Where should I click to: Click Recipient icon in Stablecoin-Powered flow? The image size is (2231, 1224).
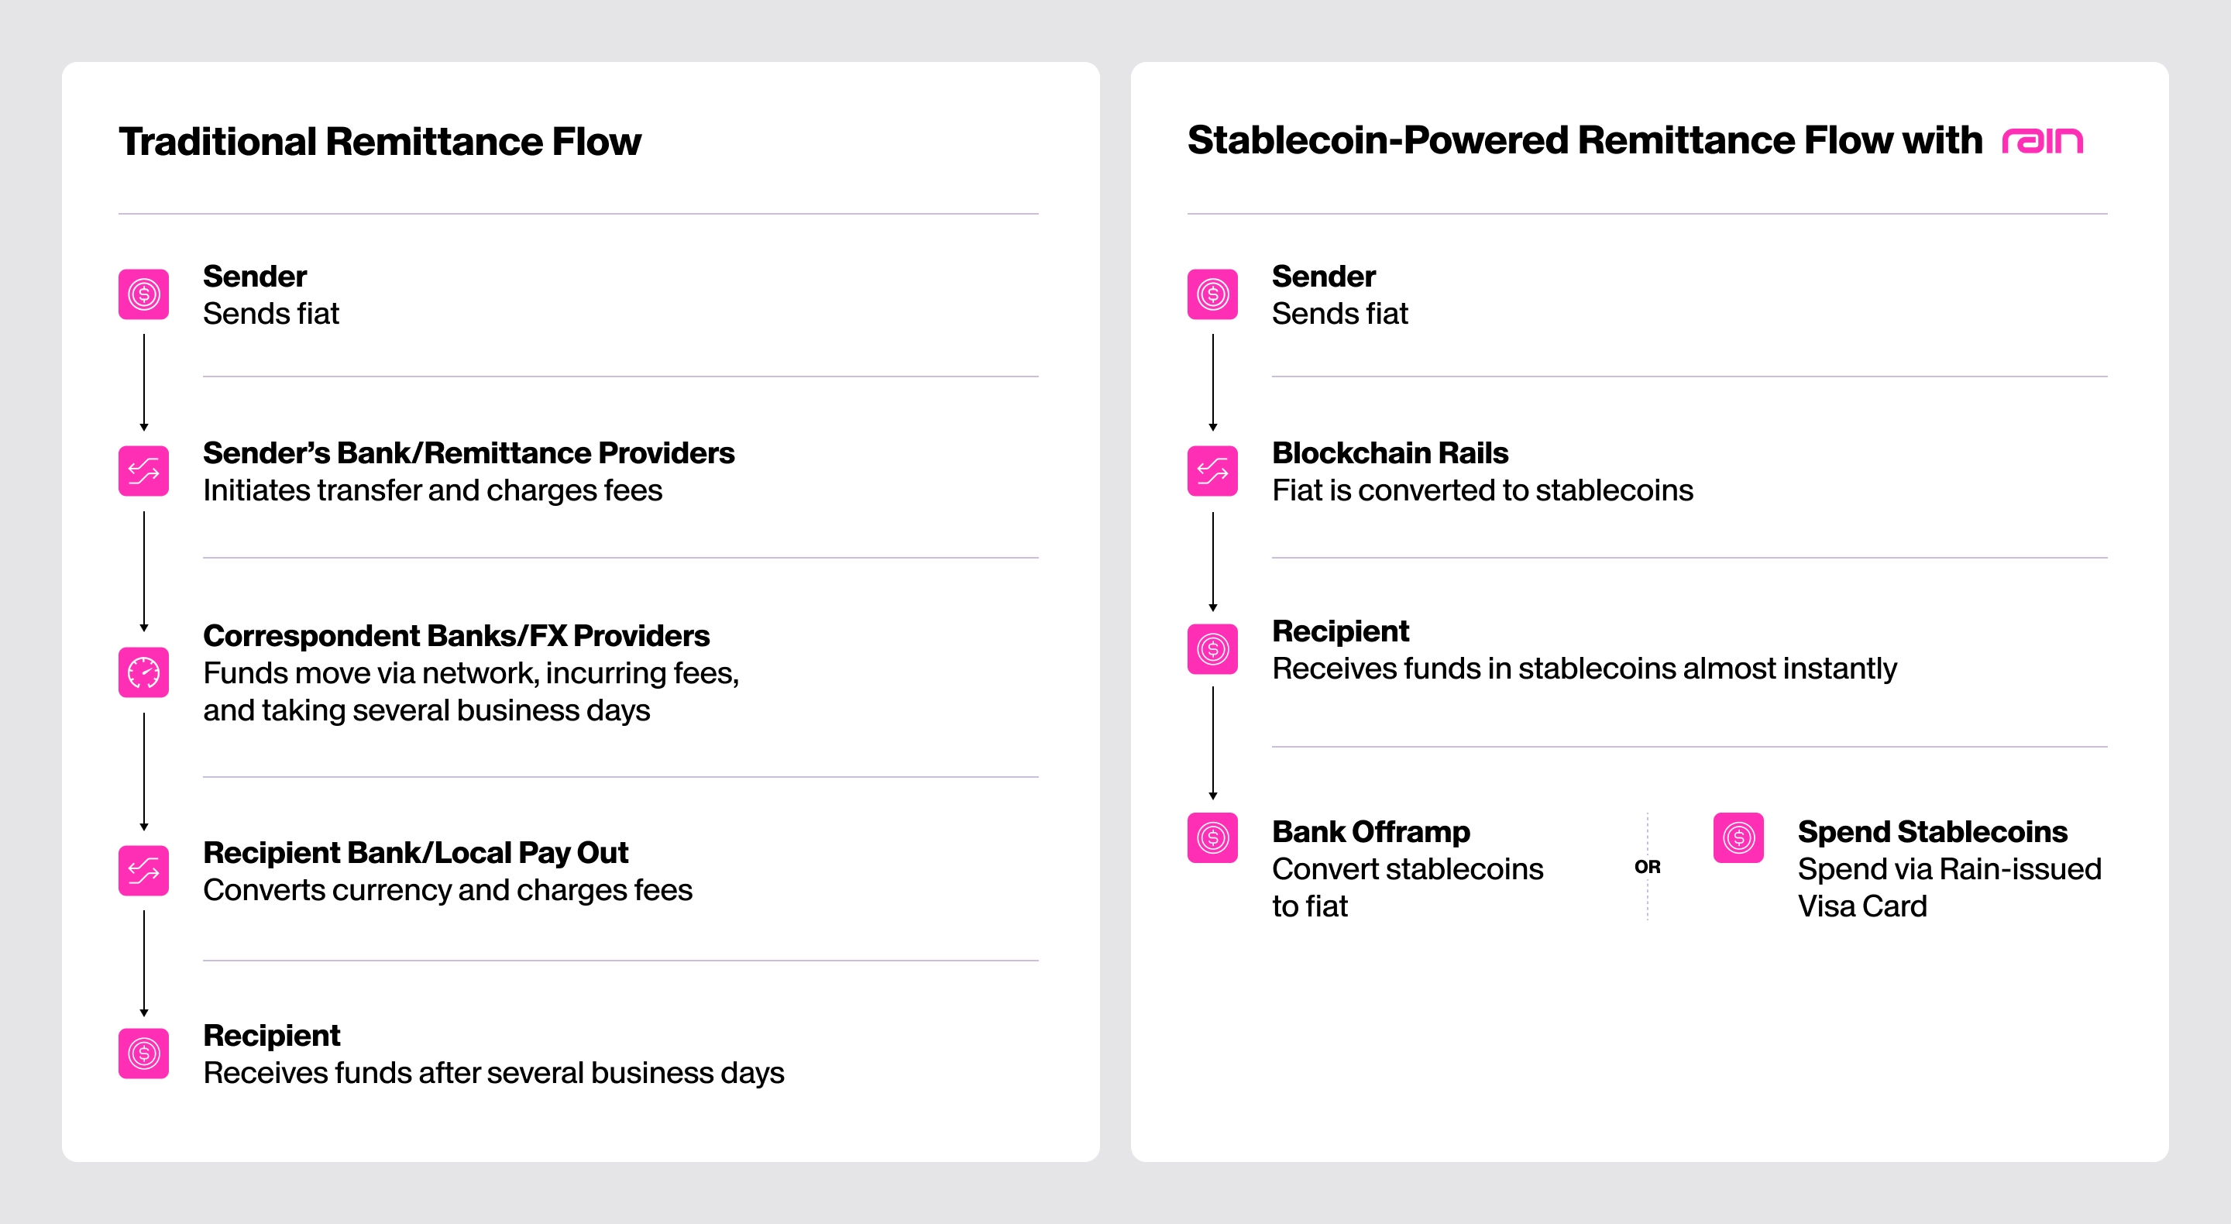coord(1212,649)
